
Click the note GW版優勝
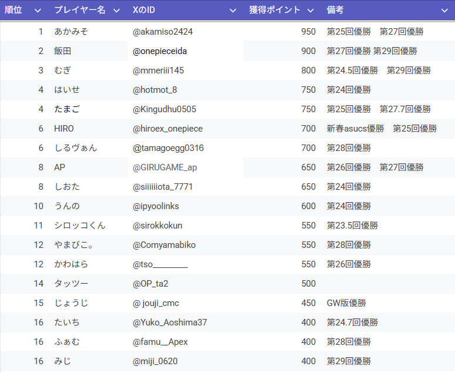[x=346, y=303]
